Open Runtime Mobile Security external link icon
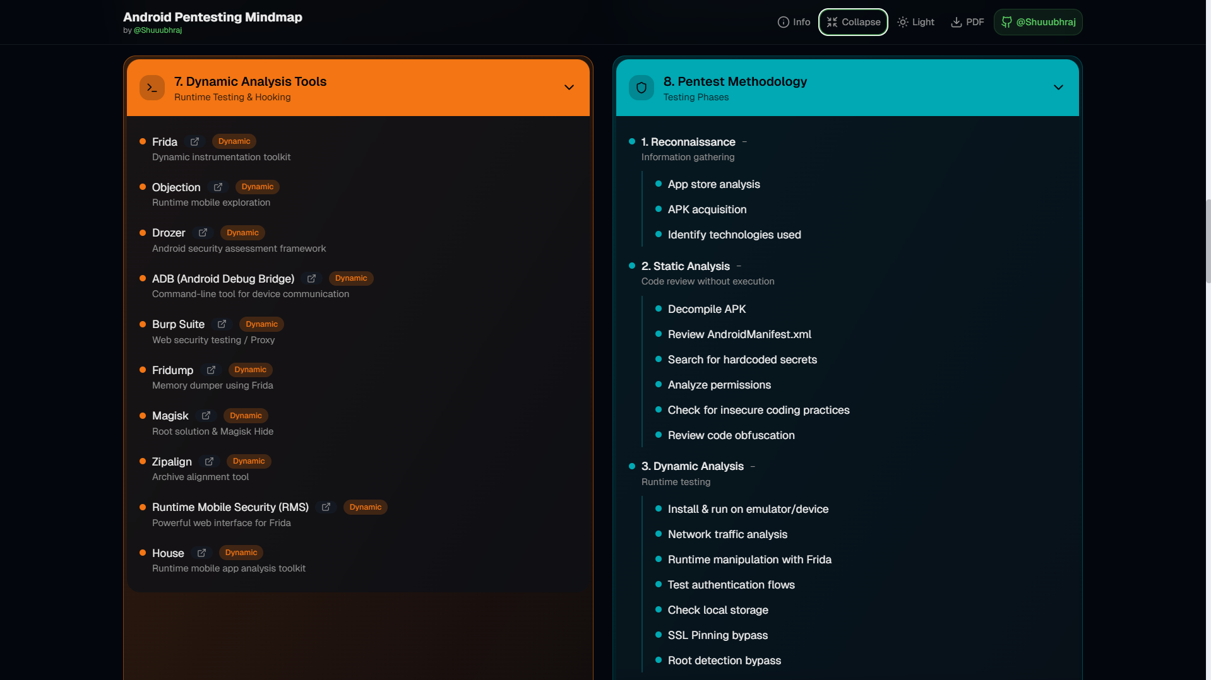 click(326, 507)
